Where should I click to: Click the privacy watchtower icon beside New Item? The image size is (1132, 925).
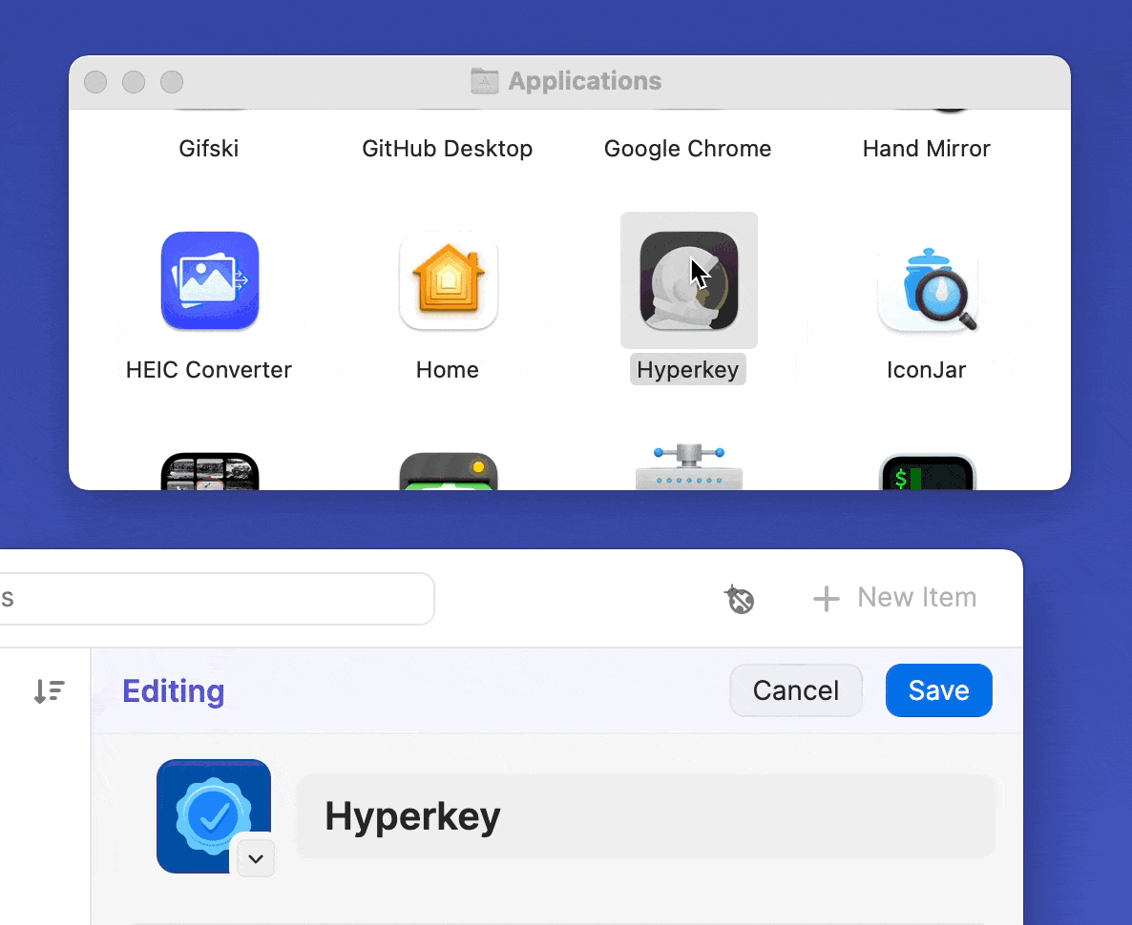pos(740,599)
